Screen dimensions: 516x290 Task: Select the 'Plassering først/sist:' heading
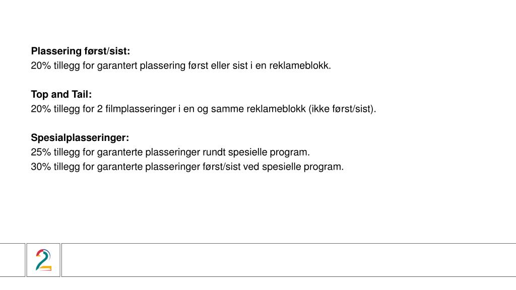81,51
